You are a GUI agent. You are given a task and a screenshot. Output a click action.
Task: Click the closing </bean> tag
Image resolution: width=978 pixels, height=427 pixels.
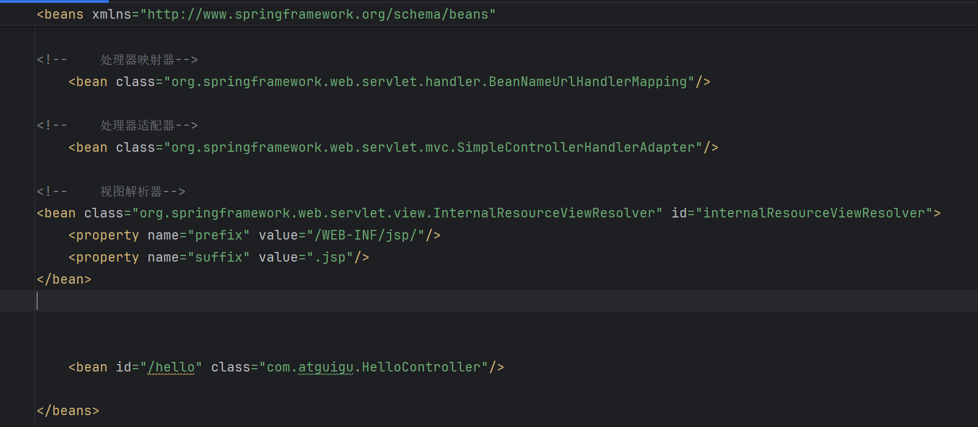[64, 279]
